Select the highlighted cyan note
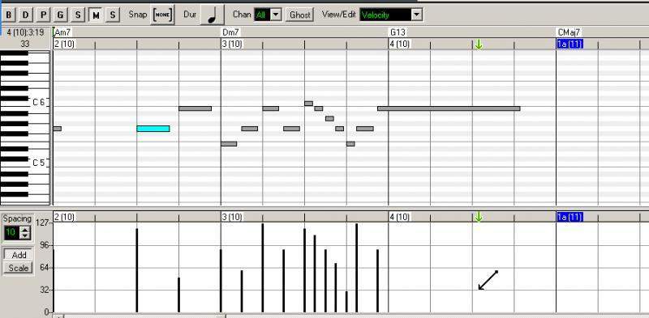The width and height of the screenshot is (649, 318). (x=153, y=129)
